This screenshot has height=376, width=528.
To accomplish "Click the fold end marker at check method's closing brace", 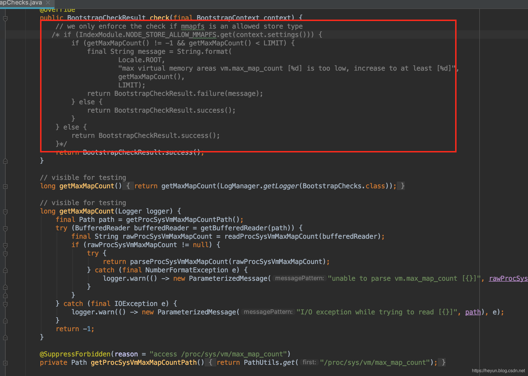I will (5, 161).
